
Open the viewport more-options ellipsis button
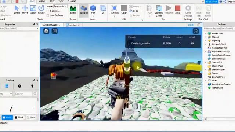pyautogui.click(x=196, y=31)
